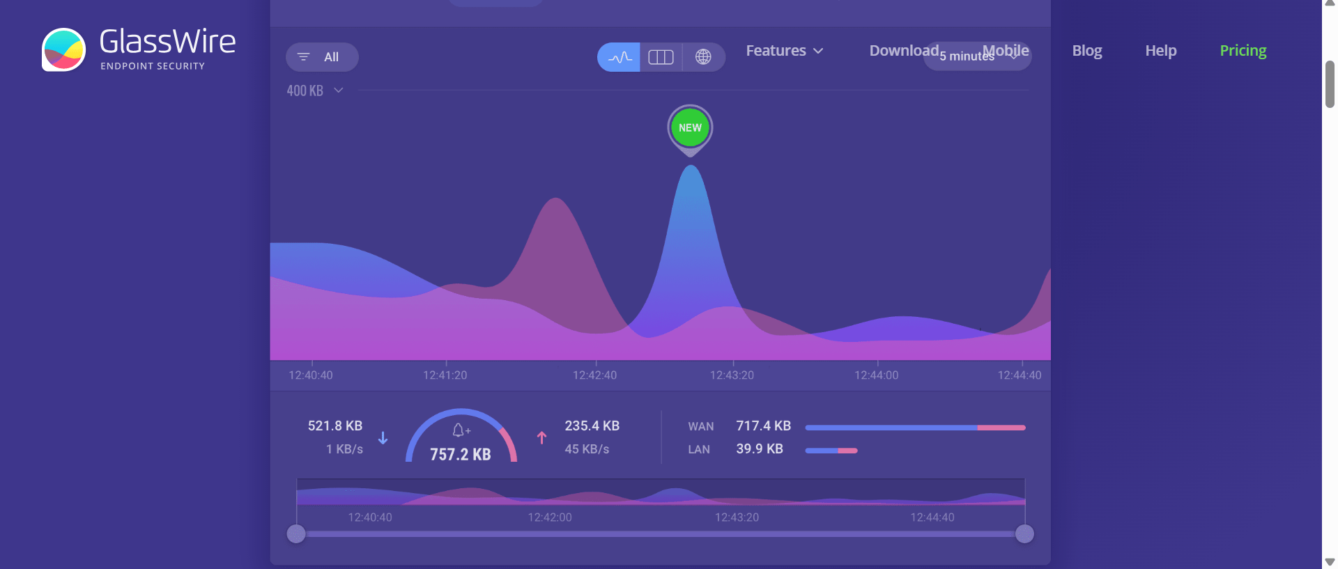Click the green NEW alert marker

coord(690,127)
